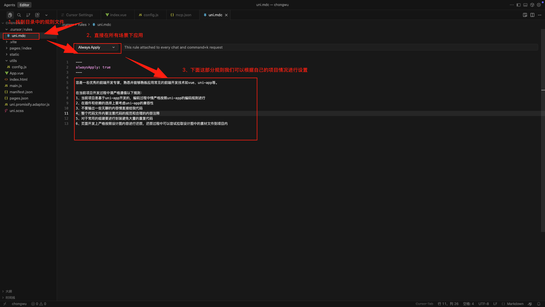The image size is (545, 307).
Task: Open the Explorer files view icon
Action: tap(10, 15)
